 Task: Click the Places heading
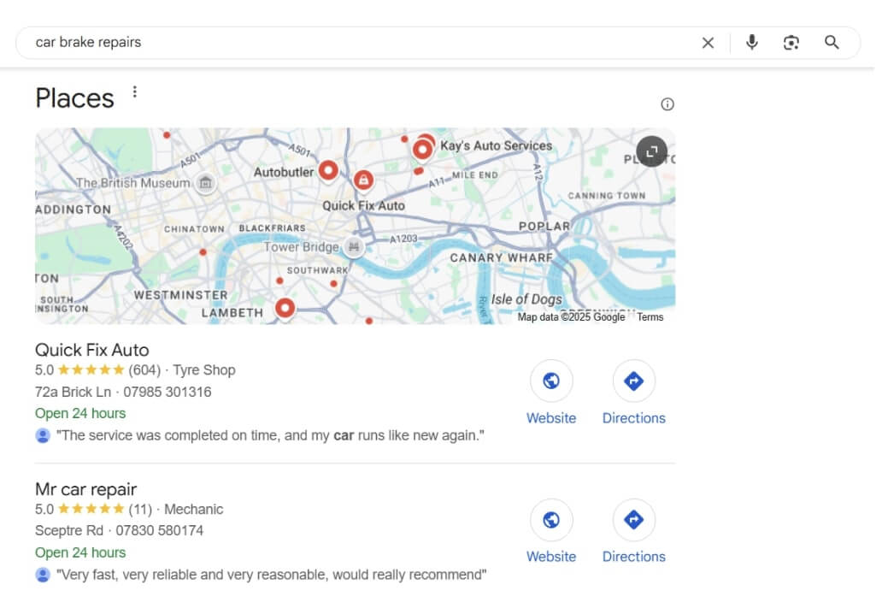pyautogui.click(x=75, y=99)
